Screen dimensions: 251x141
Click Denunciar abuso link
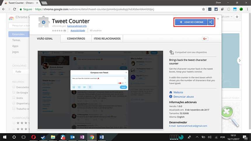184,96
